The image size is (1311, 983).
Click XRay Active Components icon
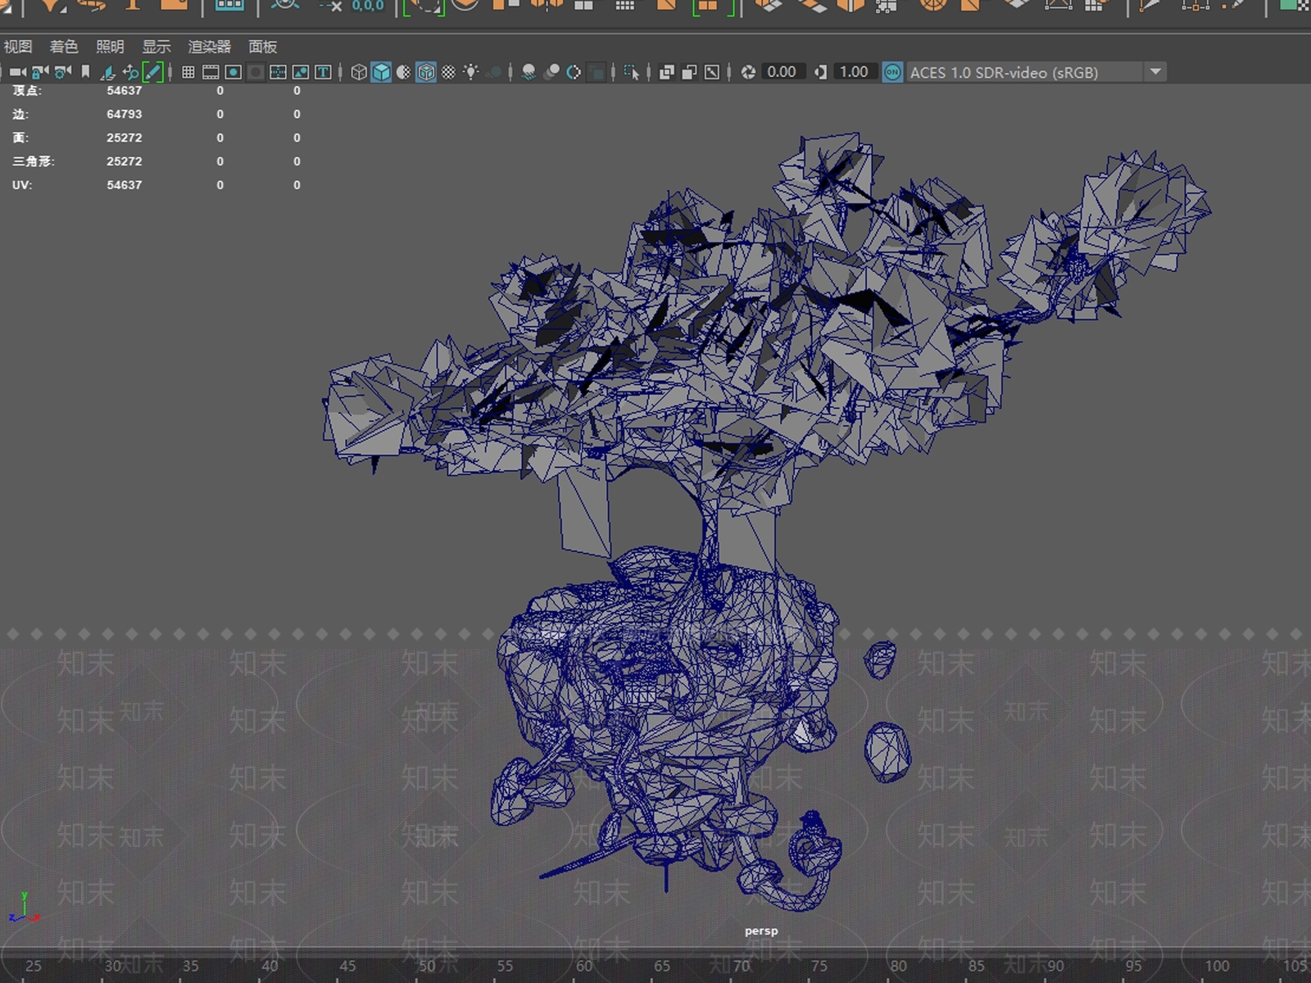pyautogui.click(x=690, y=72)
